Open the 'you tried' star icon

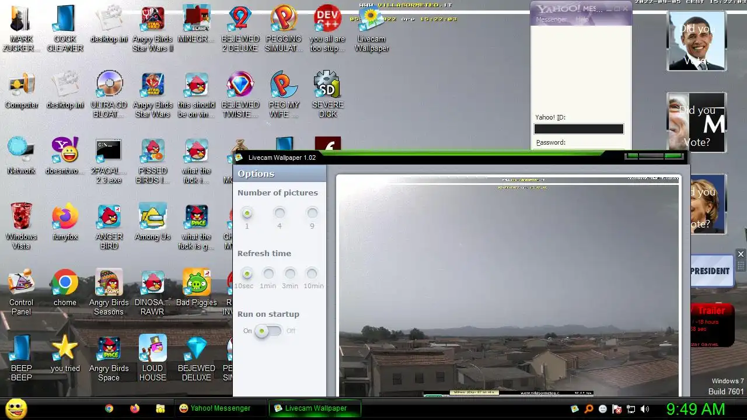[x=65, y=353]
